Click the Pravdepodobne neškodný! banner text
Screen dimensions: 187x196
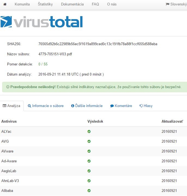tap(33, 87)
